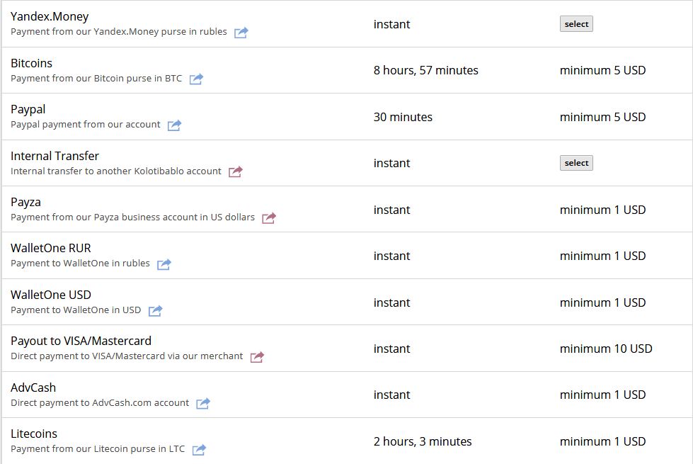Click the Payza payment method title
Screen dimensions: 693x464
(25, 202)
